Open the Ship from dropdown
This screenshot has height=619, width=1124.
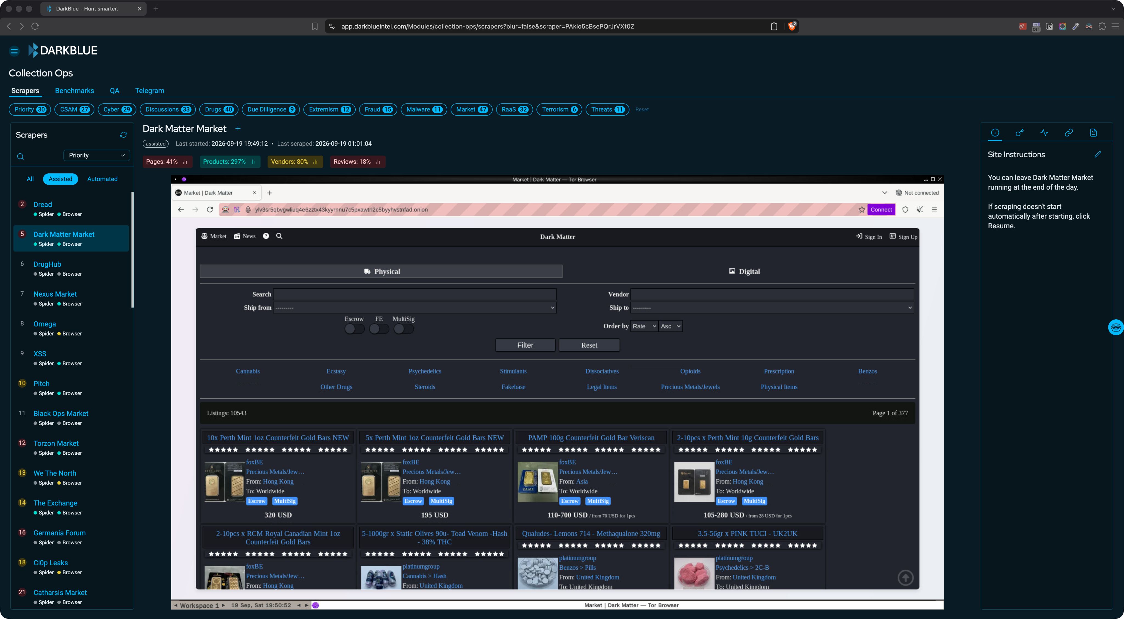[415, 308]
